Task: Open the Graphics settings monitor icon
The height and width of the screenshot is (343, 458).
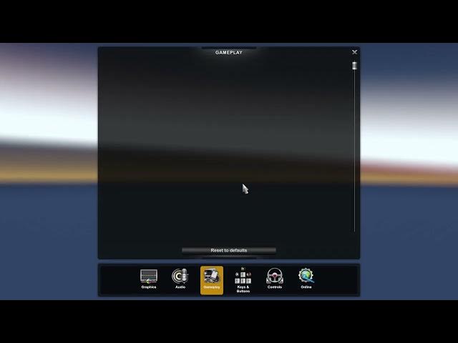Action: [149, 276]
